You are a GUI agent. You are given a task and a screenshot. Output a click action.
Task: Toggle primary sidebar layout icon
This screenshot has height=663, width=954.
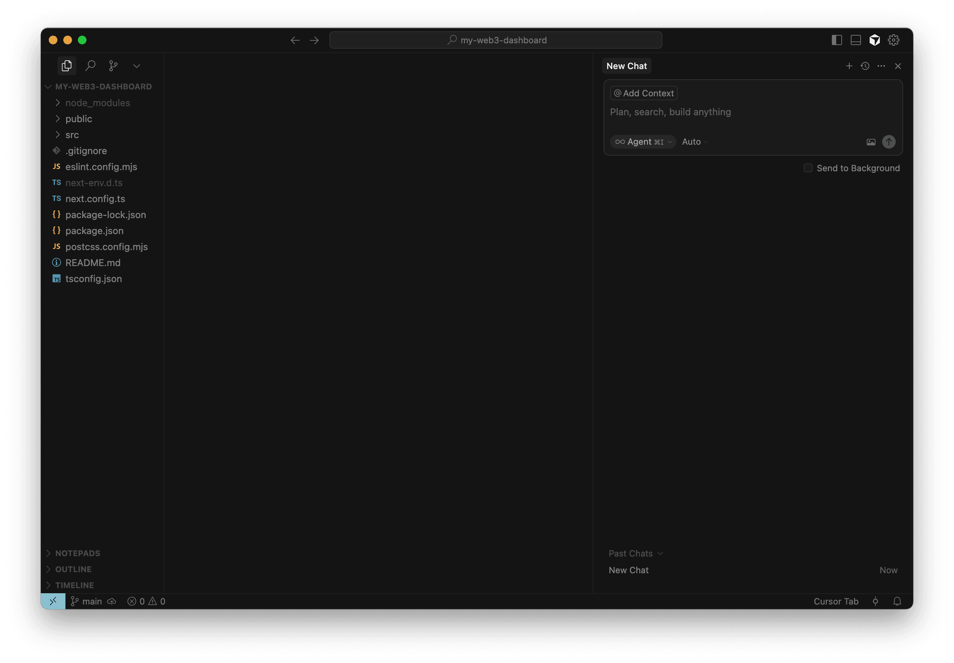pos(837,40)
